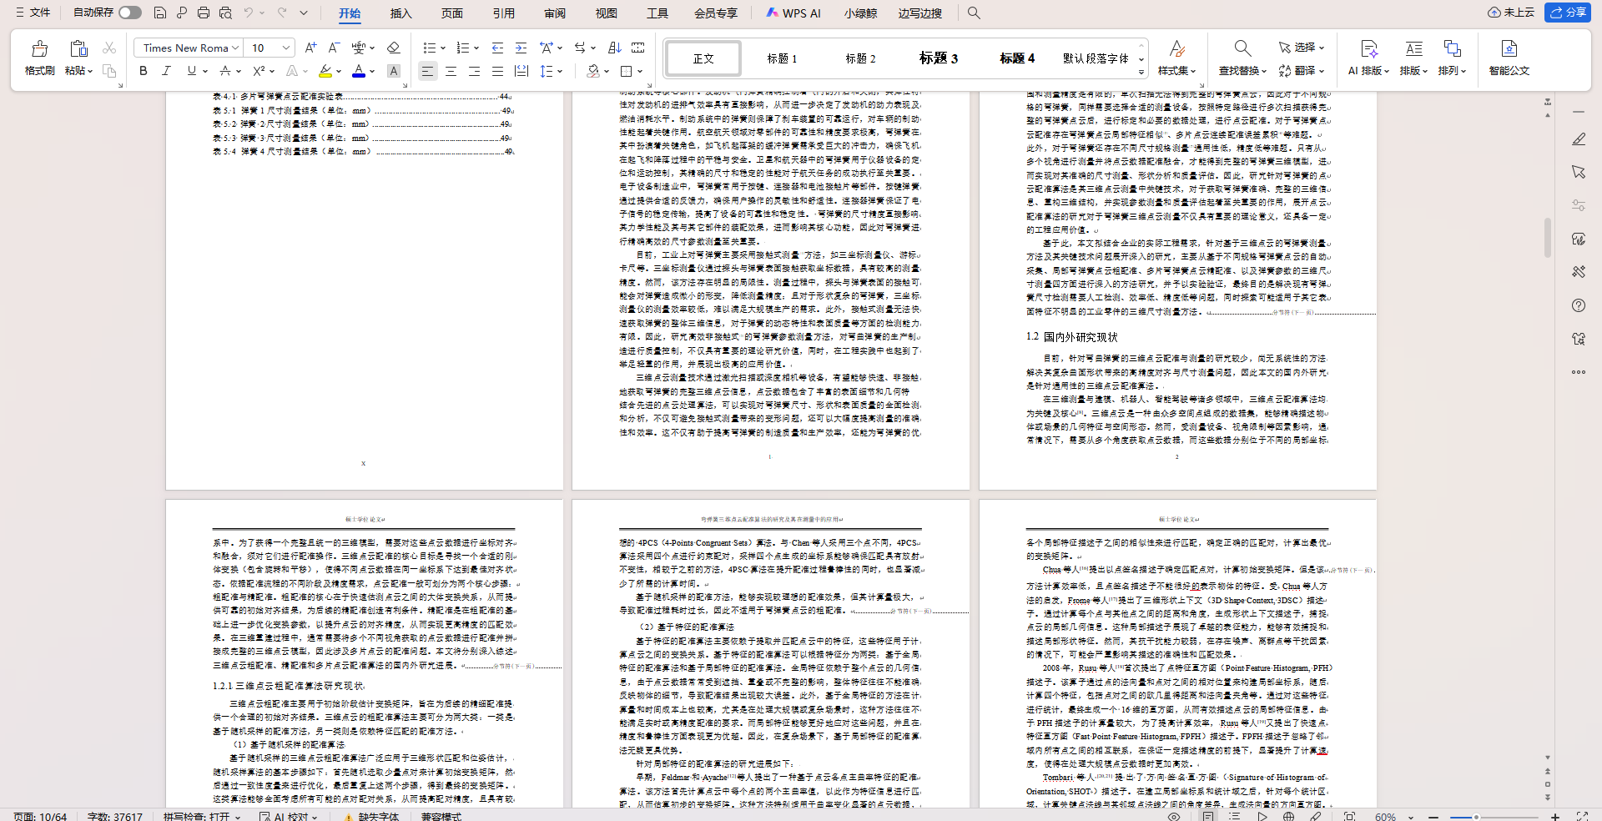The image size is (1602, 821).
Task: Open the Smart Document (智能公文) tool
Action: pyautogui.click(x=1509, y=57)
